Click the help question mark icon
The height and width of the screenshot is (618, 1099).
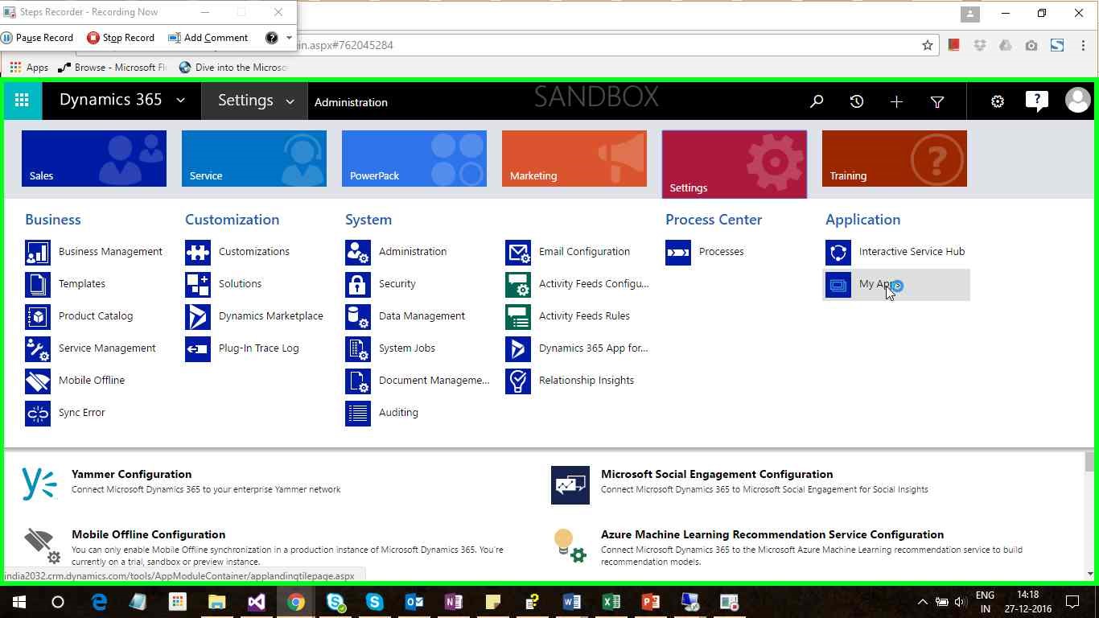click(x=1036, y=101)
